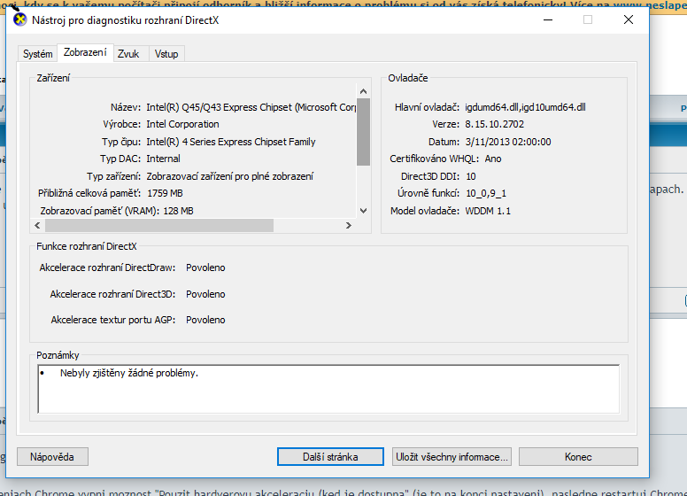Image resolution: width=687 pixels, height=496 pixels.
Task: Click the total memory value 1759 MB
Action: pos(165,193)
